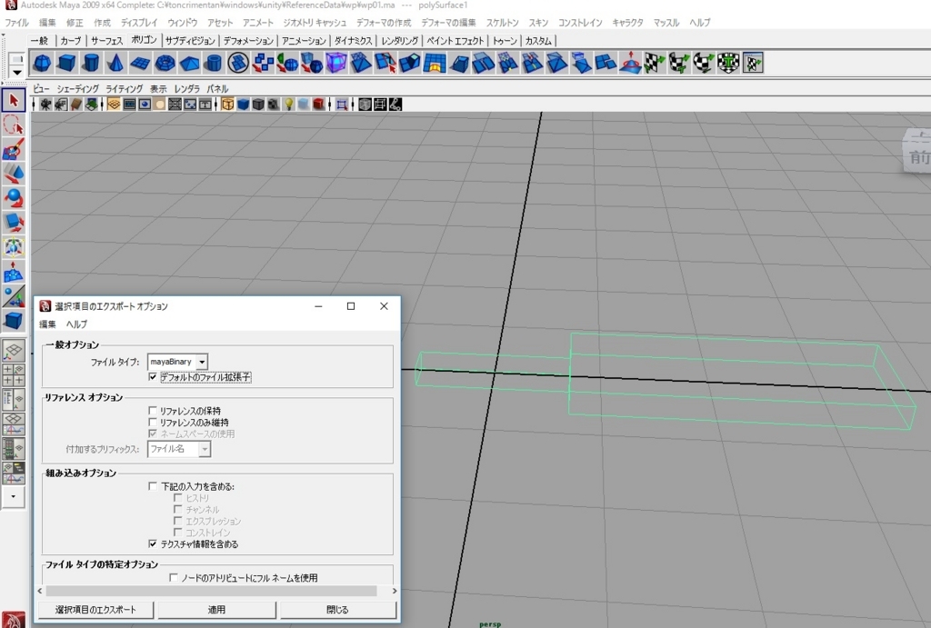Create a polygon pyramid from the shelf

[189, 63]
